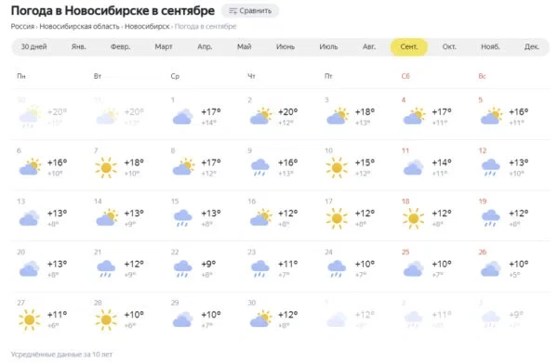
Task: Click the sun icon on Saturday September 18
Action: pyautogui.click(x=413, y=218)
